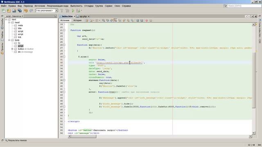The height and width of the screenshot is (147, 262).
Task: Collapse the $.ajax code fold
Action: [x=64, y=57]
